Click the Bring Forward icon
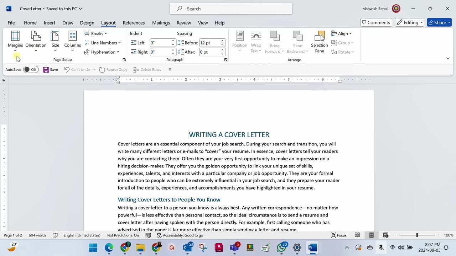 [x=275, y=37]
